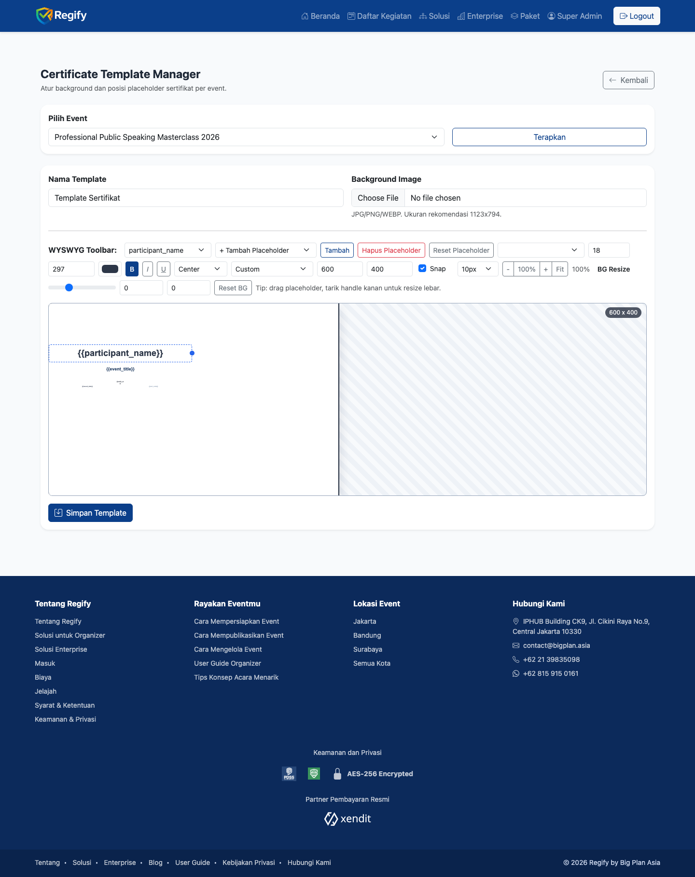
Task: Open Jakarta location link
Action: [x=364, y=621]
